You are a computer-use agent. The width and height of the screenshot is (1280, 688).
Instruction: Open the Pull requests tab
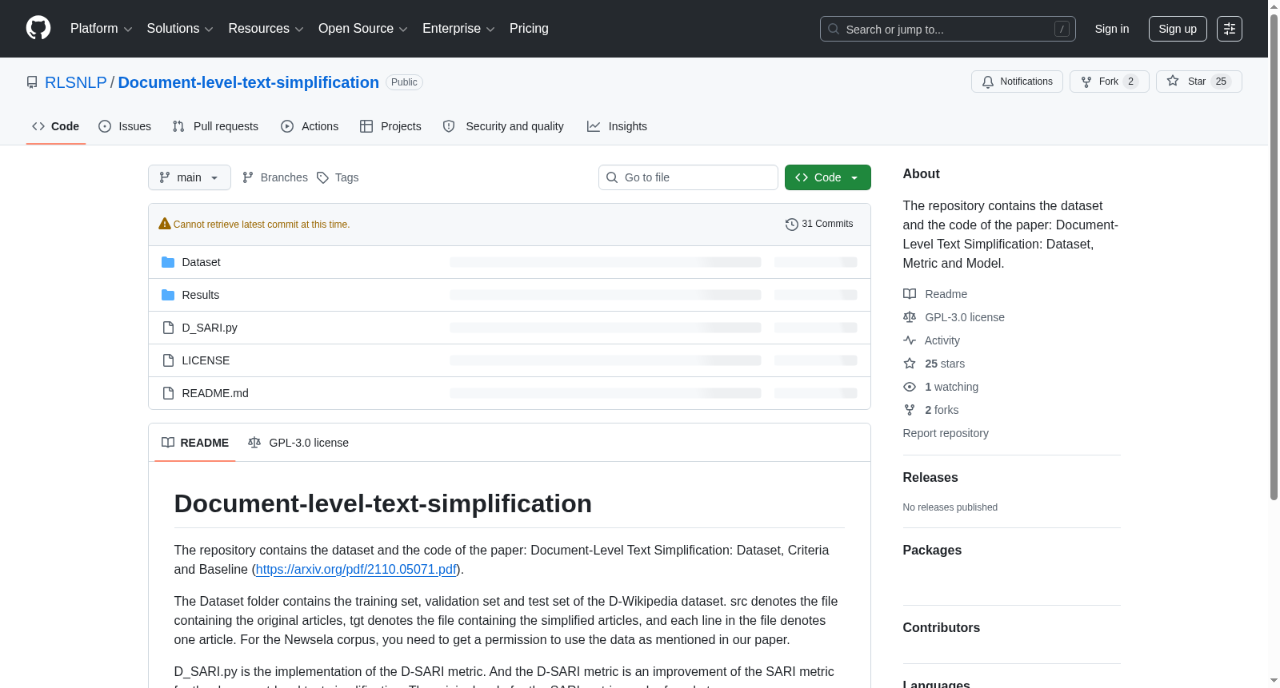215,126
